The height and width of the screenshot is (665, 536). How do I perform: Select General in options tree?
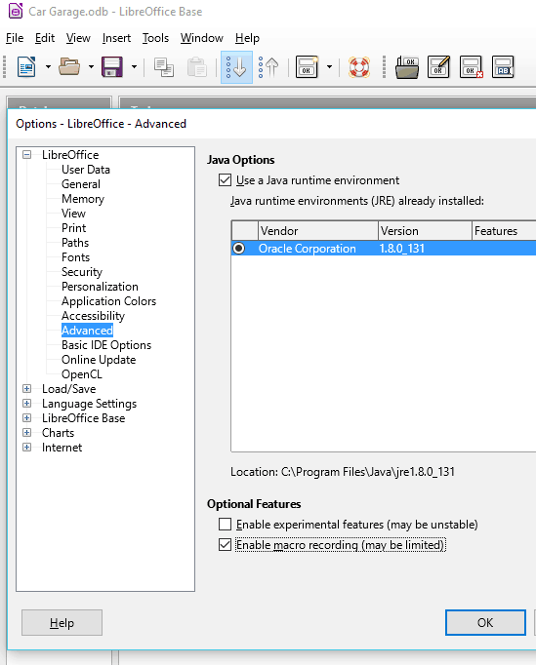pos(81,184)
